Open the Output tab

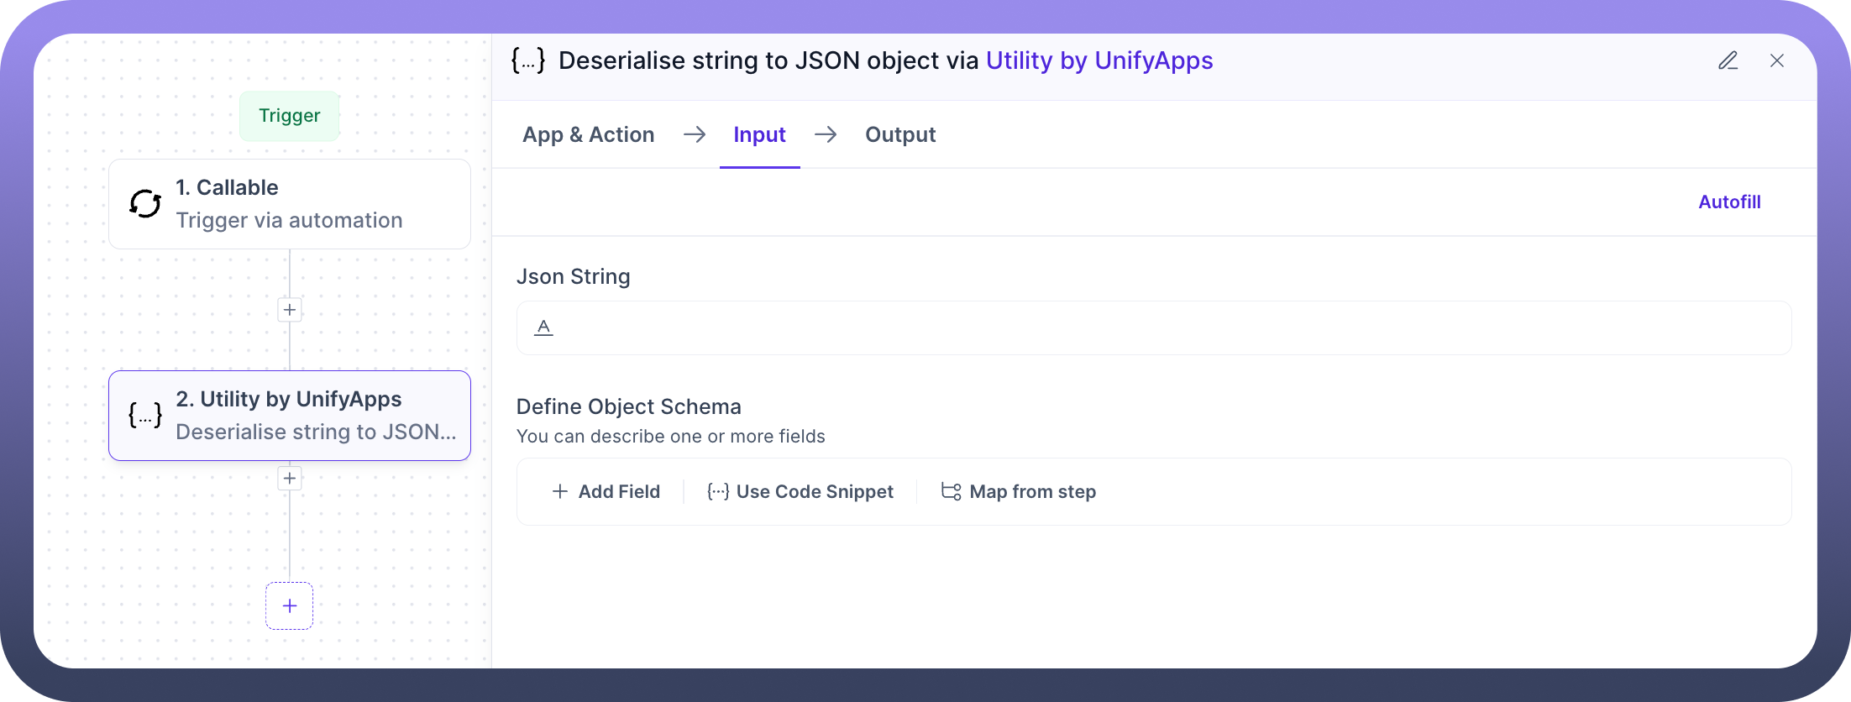(x=900, y=134)
